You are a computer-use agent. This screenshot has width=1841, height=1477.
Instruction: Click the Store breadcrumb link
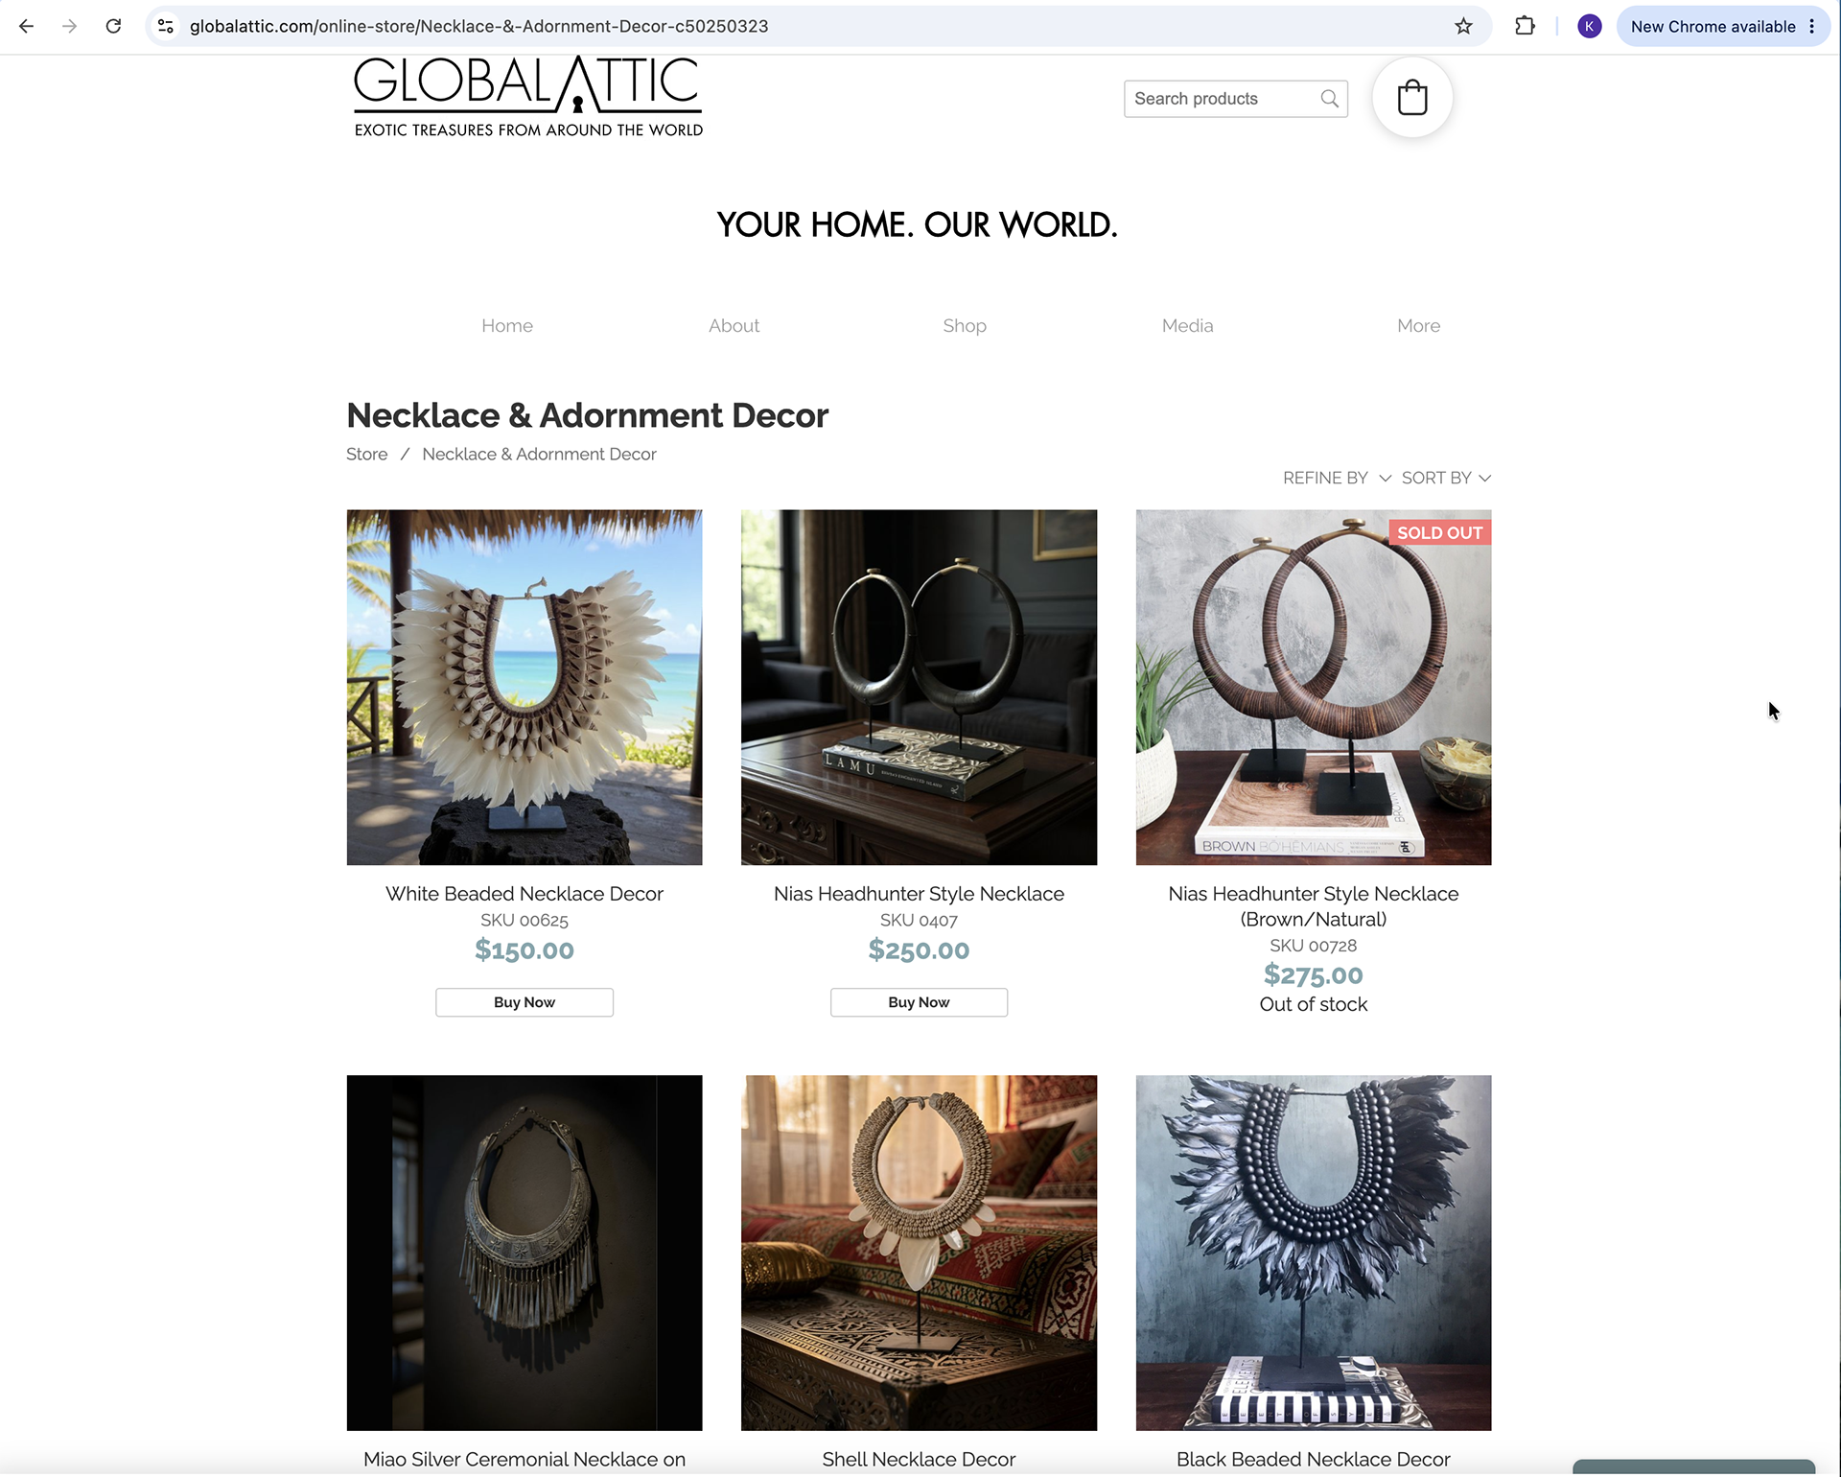[366, 455]
